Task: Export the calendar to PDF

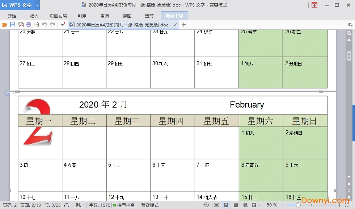Action: click(x=21, y=24)
